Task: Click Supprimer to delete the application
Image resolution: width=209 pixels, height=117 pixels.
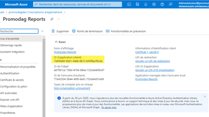Action: (x=60, y=31)
